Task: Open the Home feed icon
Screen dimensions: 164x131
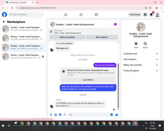Action: pyautogui.click(x=66, y=14)
